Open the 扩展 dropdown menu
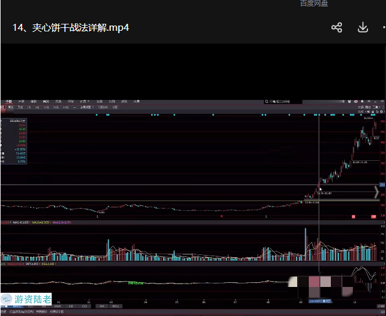Screen dimensions: 386x316 click(x=84, y=101)
